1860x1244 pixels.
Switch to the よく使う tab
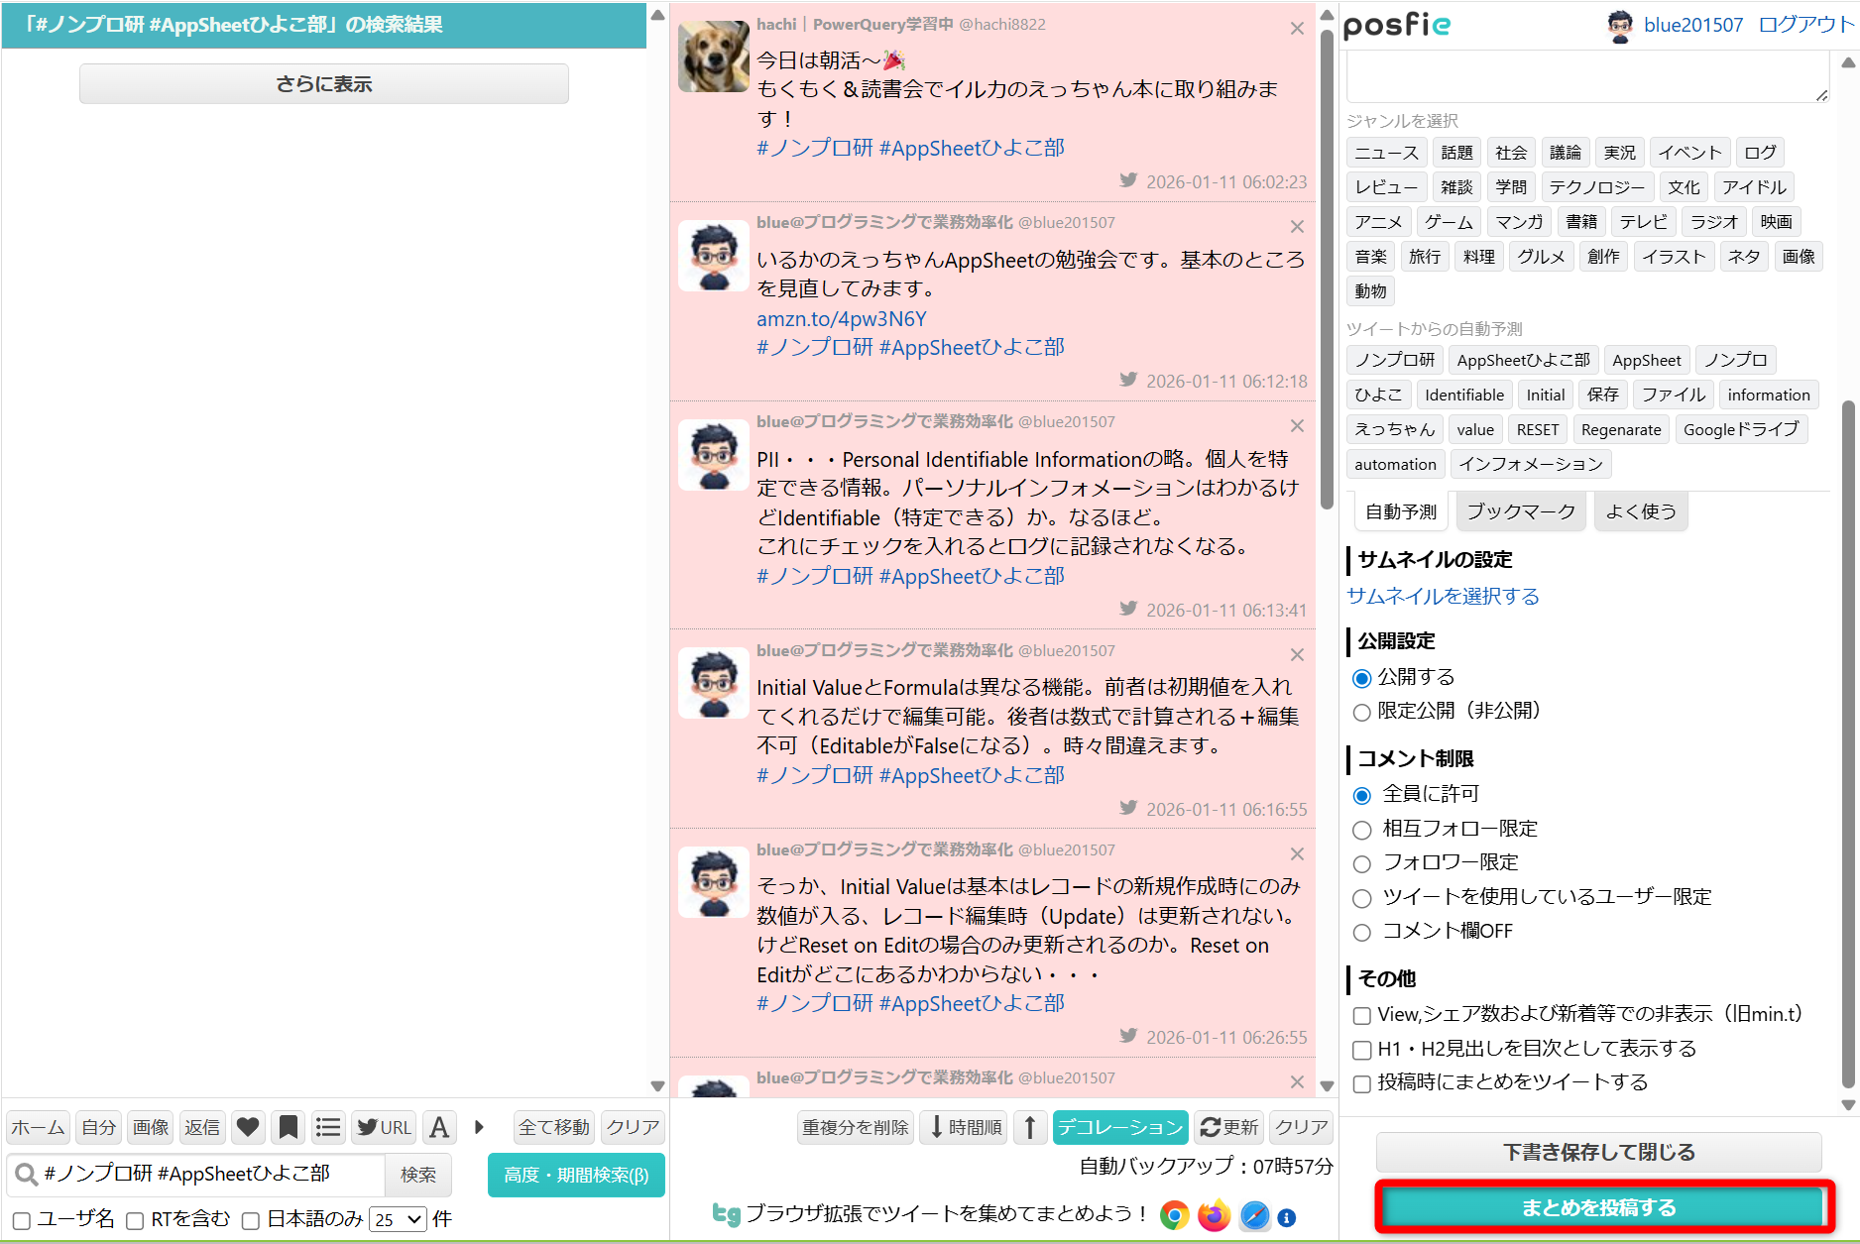(x=1641, y=511)
